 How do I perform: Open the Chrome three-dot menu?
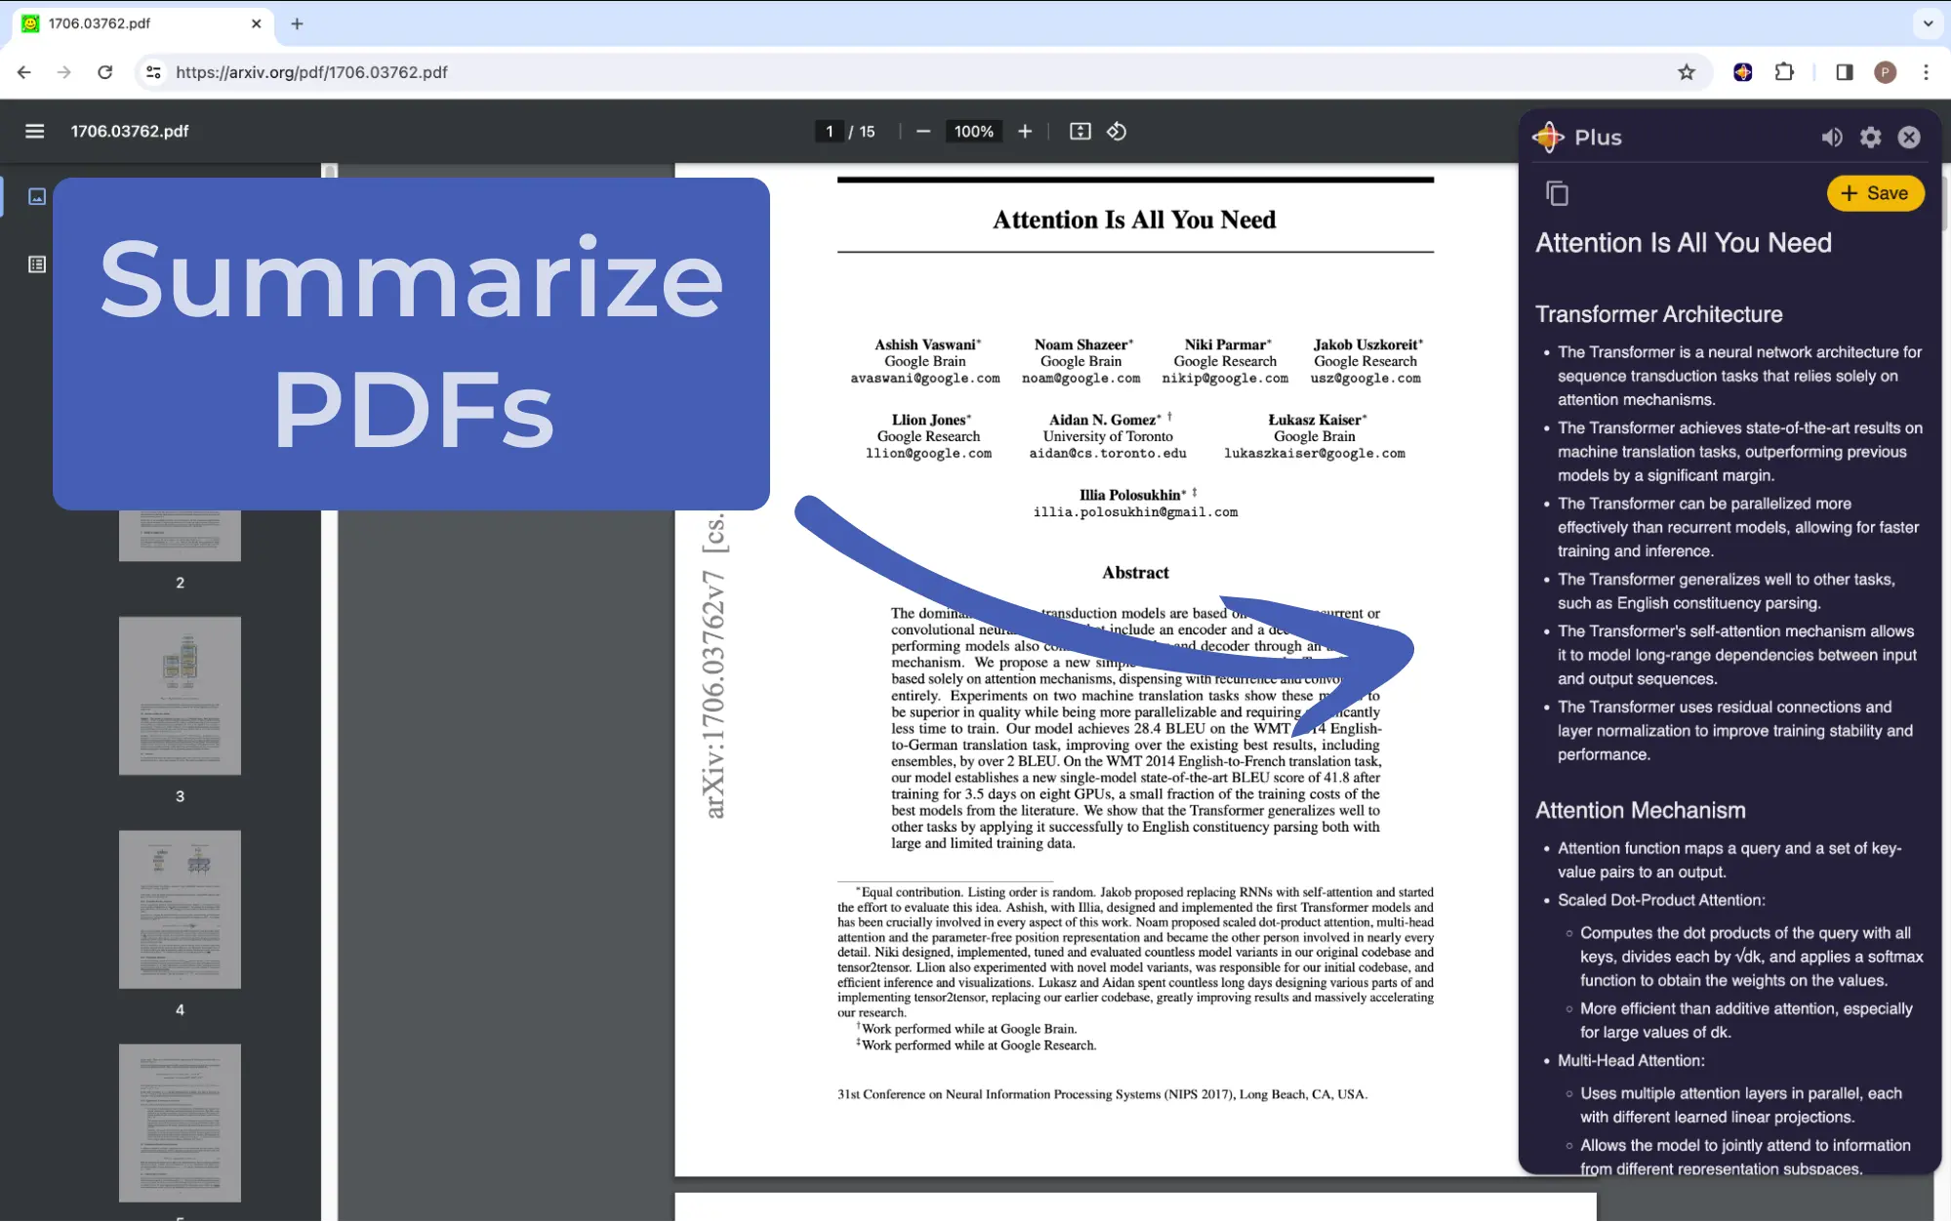[1925, 72]
